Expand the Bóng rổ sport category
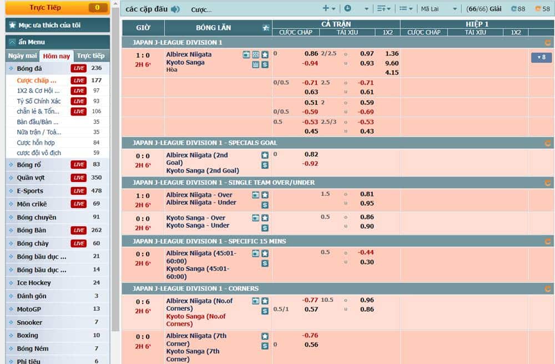 [x=57, y=165]
